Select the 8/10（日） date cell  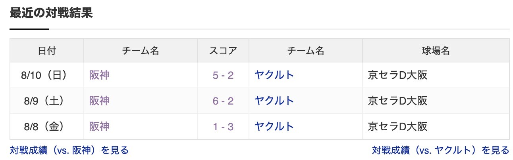(47, 75)
